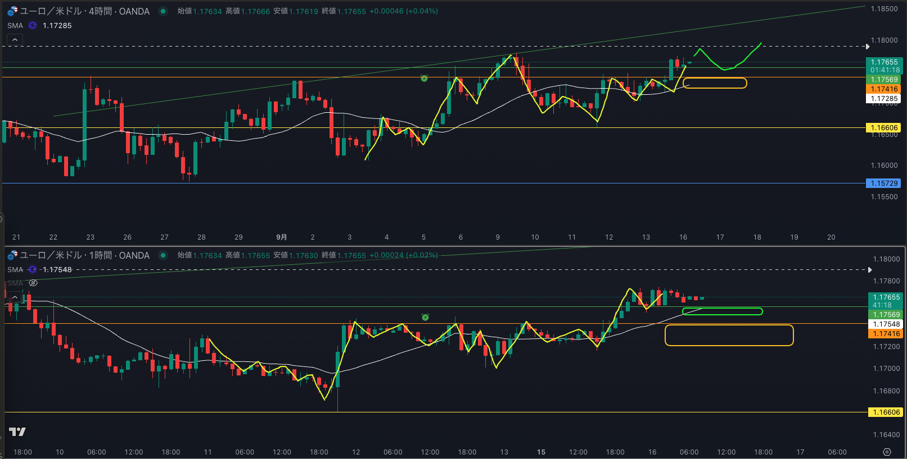Click yellow 1.16606 price label on 1-hour chart

[x=886, y=412]
